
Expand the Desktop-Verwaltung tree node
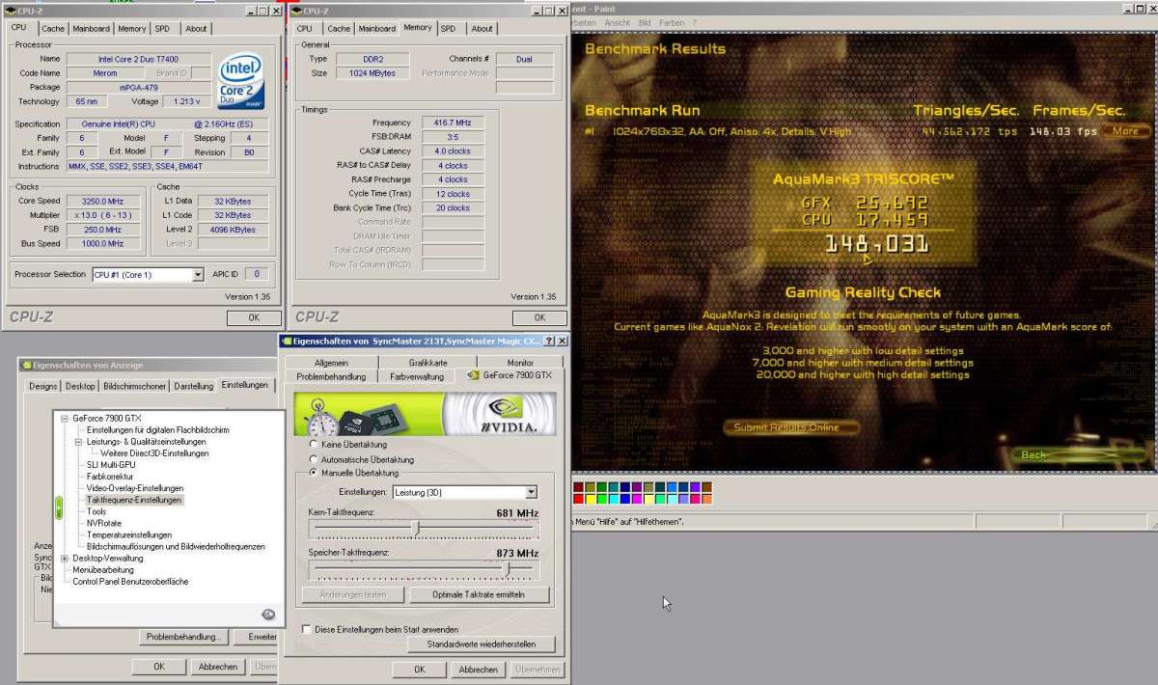coord(65,558)
